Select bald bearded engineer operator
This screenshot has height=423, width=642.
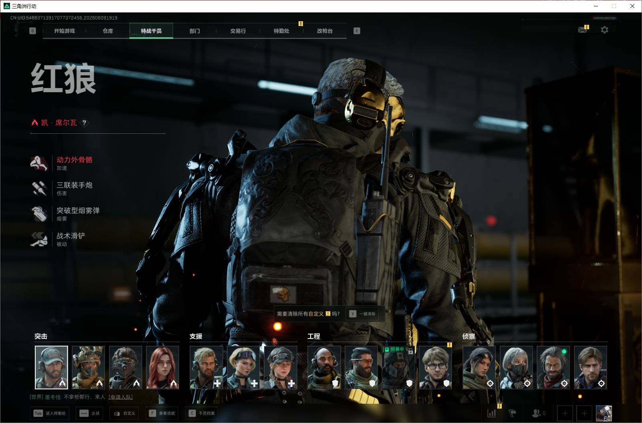point(324,367)
